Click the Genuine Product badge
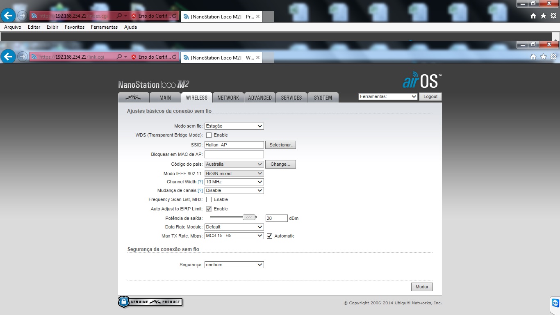 150,302
